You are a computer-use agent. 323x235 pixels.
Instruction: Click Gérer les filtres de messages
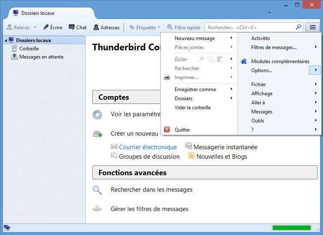149,209
